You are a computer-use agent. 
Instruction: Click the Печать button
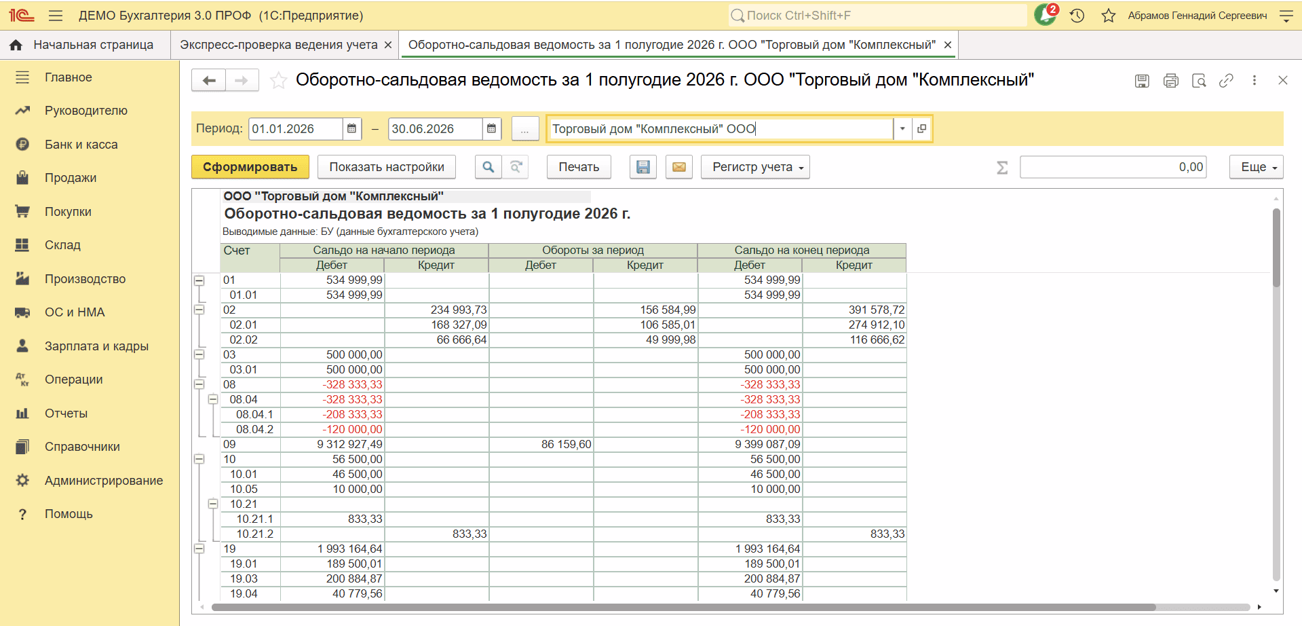point(579,167)
